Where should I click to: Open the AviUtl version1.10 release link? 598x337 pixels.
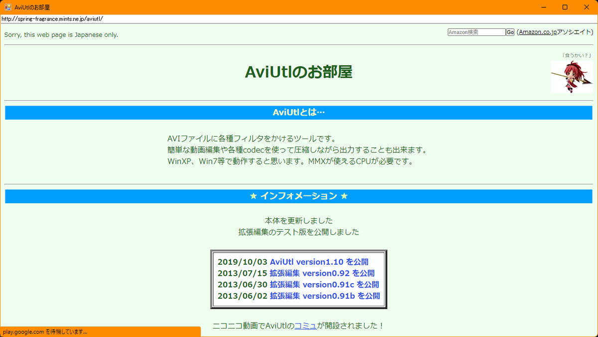click(x=319, y=262)
